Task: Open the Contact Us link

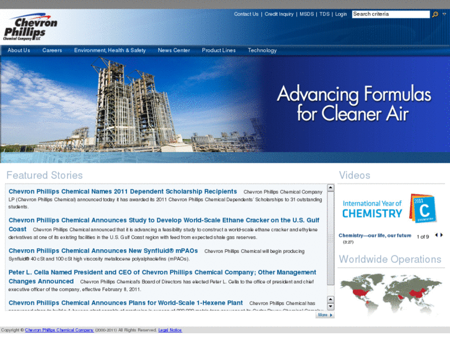Action: (246, 14)
